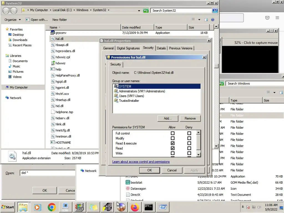Image resolution: width=284 pixels, height=213 pixels.
Task: Expand the My Computer breadcrumb arrow
Action: pos(50,10)
